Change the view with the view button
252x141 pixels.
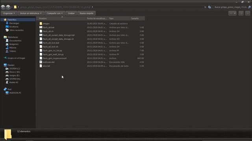[231, 13]
